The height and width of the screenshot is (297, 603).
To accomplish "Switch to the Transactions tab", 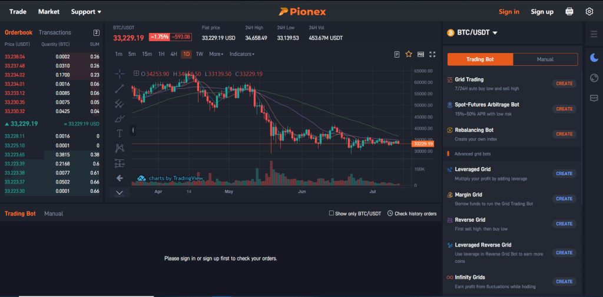I will tap(55, 32).
